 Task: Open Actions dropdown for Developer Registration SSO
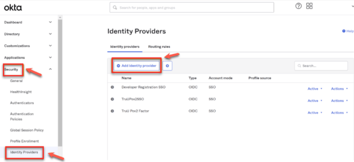click(339, 89)
